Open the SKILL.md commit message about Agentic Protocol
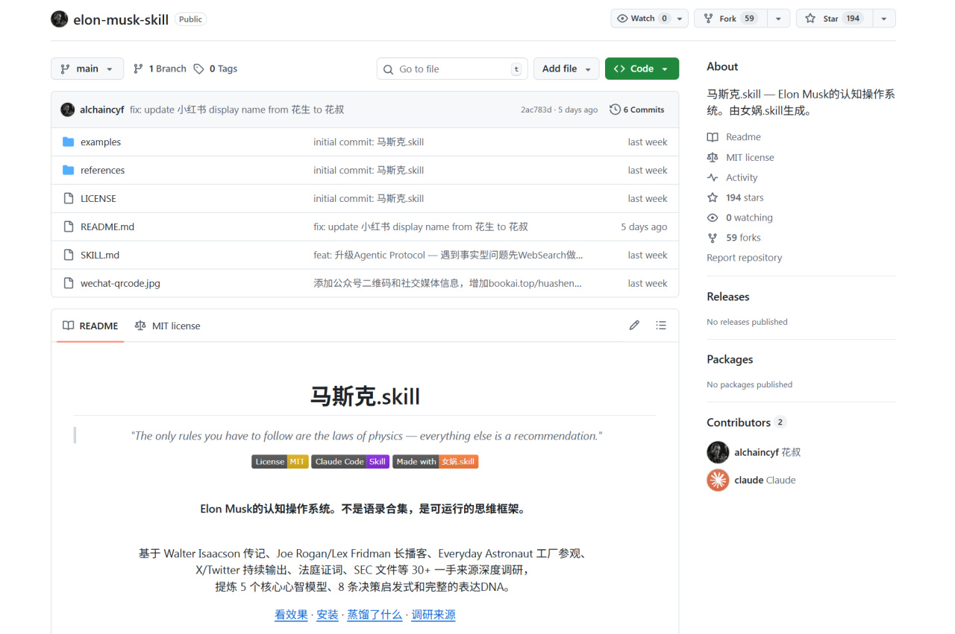 pos(448,256)
